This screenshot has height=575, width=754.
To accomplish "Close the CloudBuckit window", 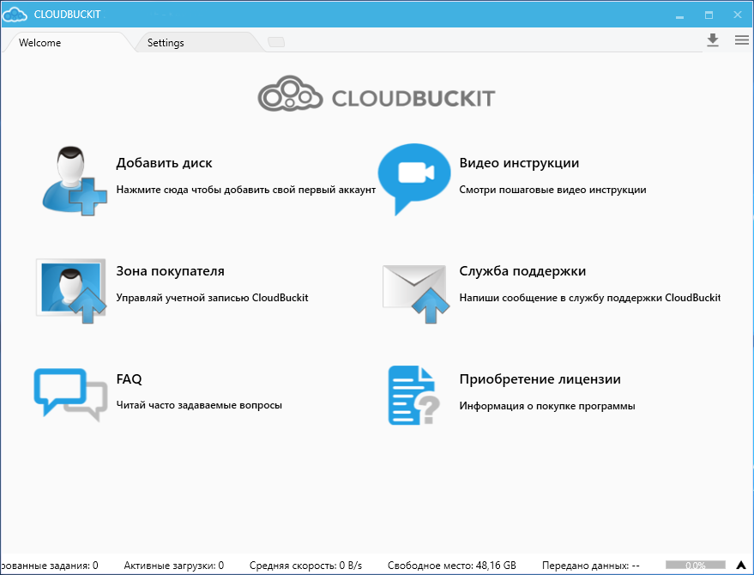I will (x=738, y=15).
